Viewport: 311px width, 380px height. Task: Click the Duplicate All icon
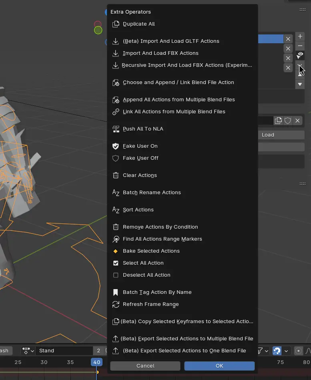click(116, 24)
